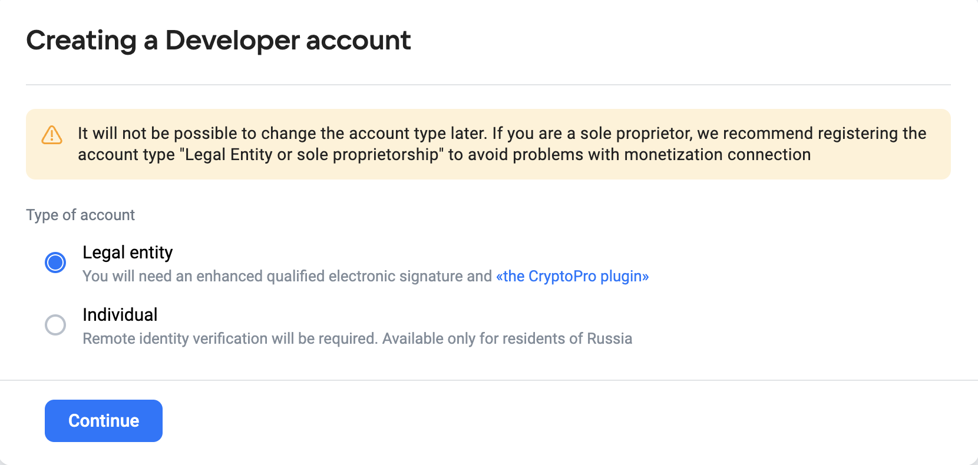
Task: Click the divider line above Continue
Action: (488, 380)
